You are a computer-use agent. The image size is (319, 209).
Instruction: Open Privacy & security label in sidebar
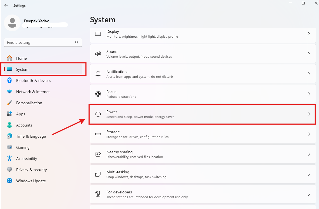click(x=32, y=170)
